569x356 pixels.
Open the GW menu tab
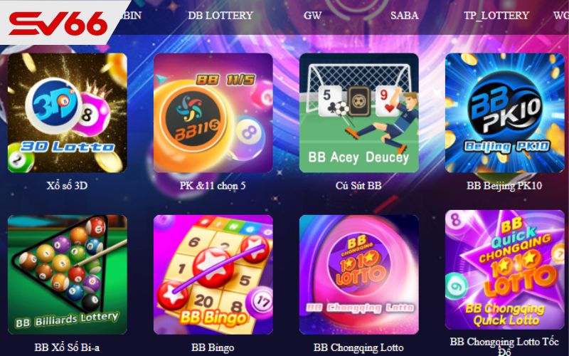point(312,15)
